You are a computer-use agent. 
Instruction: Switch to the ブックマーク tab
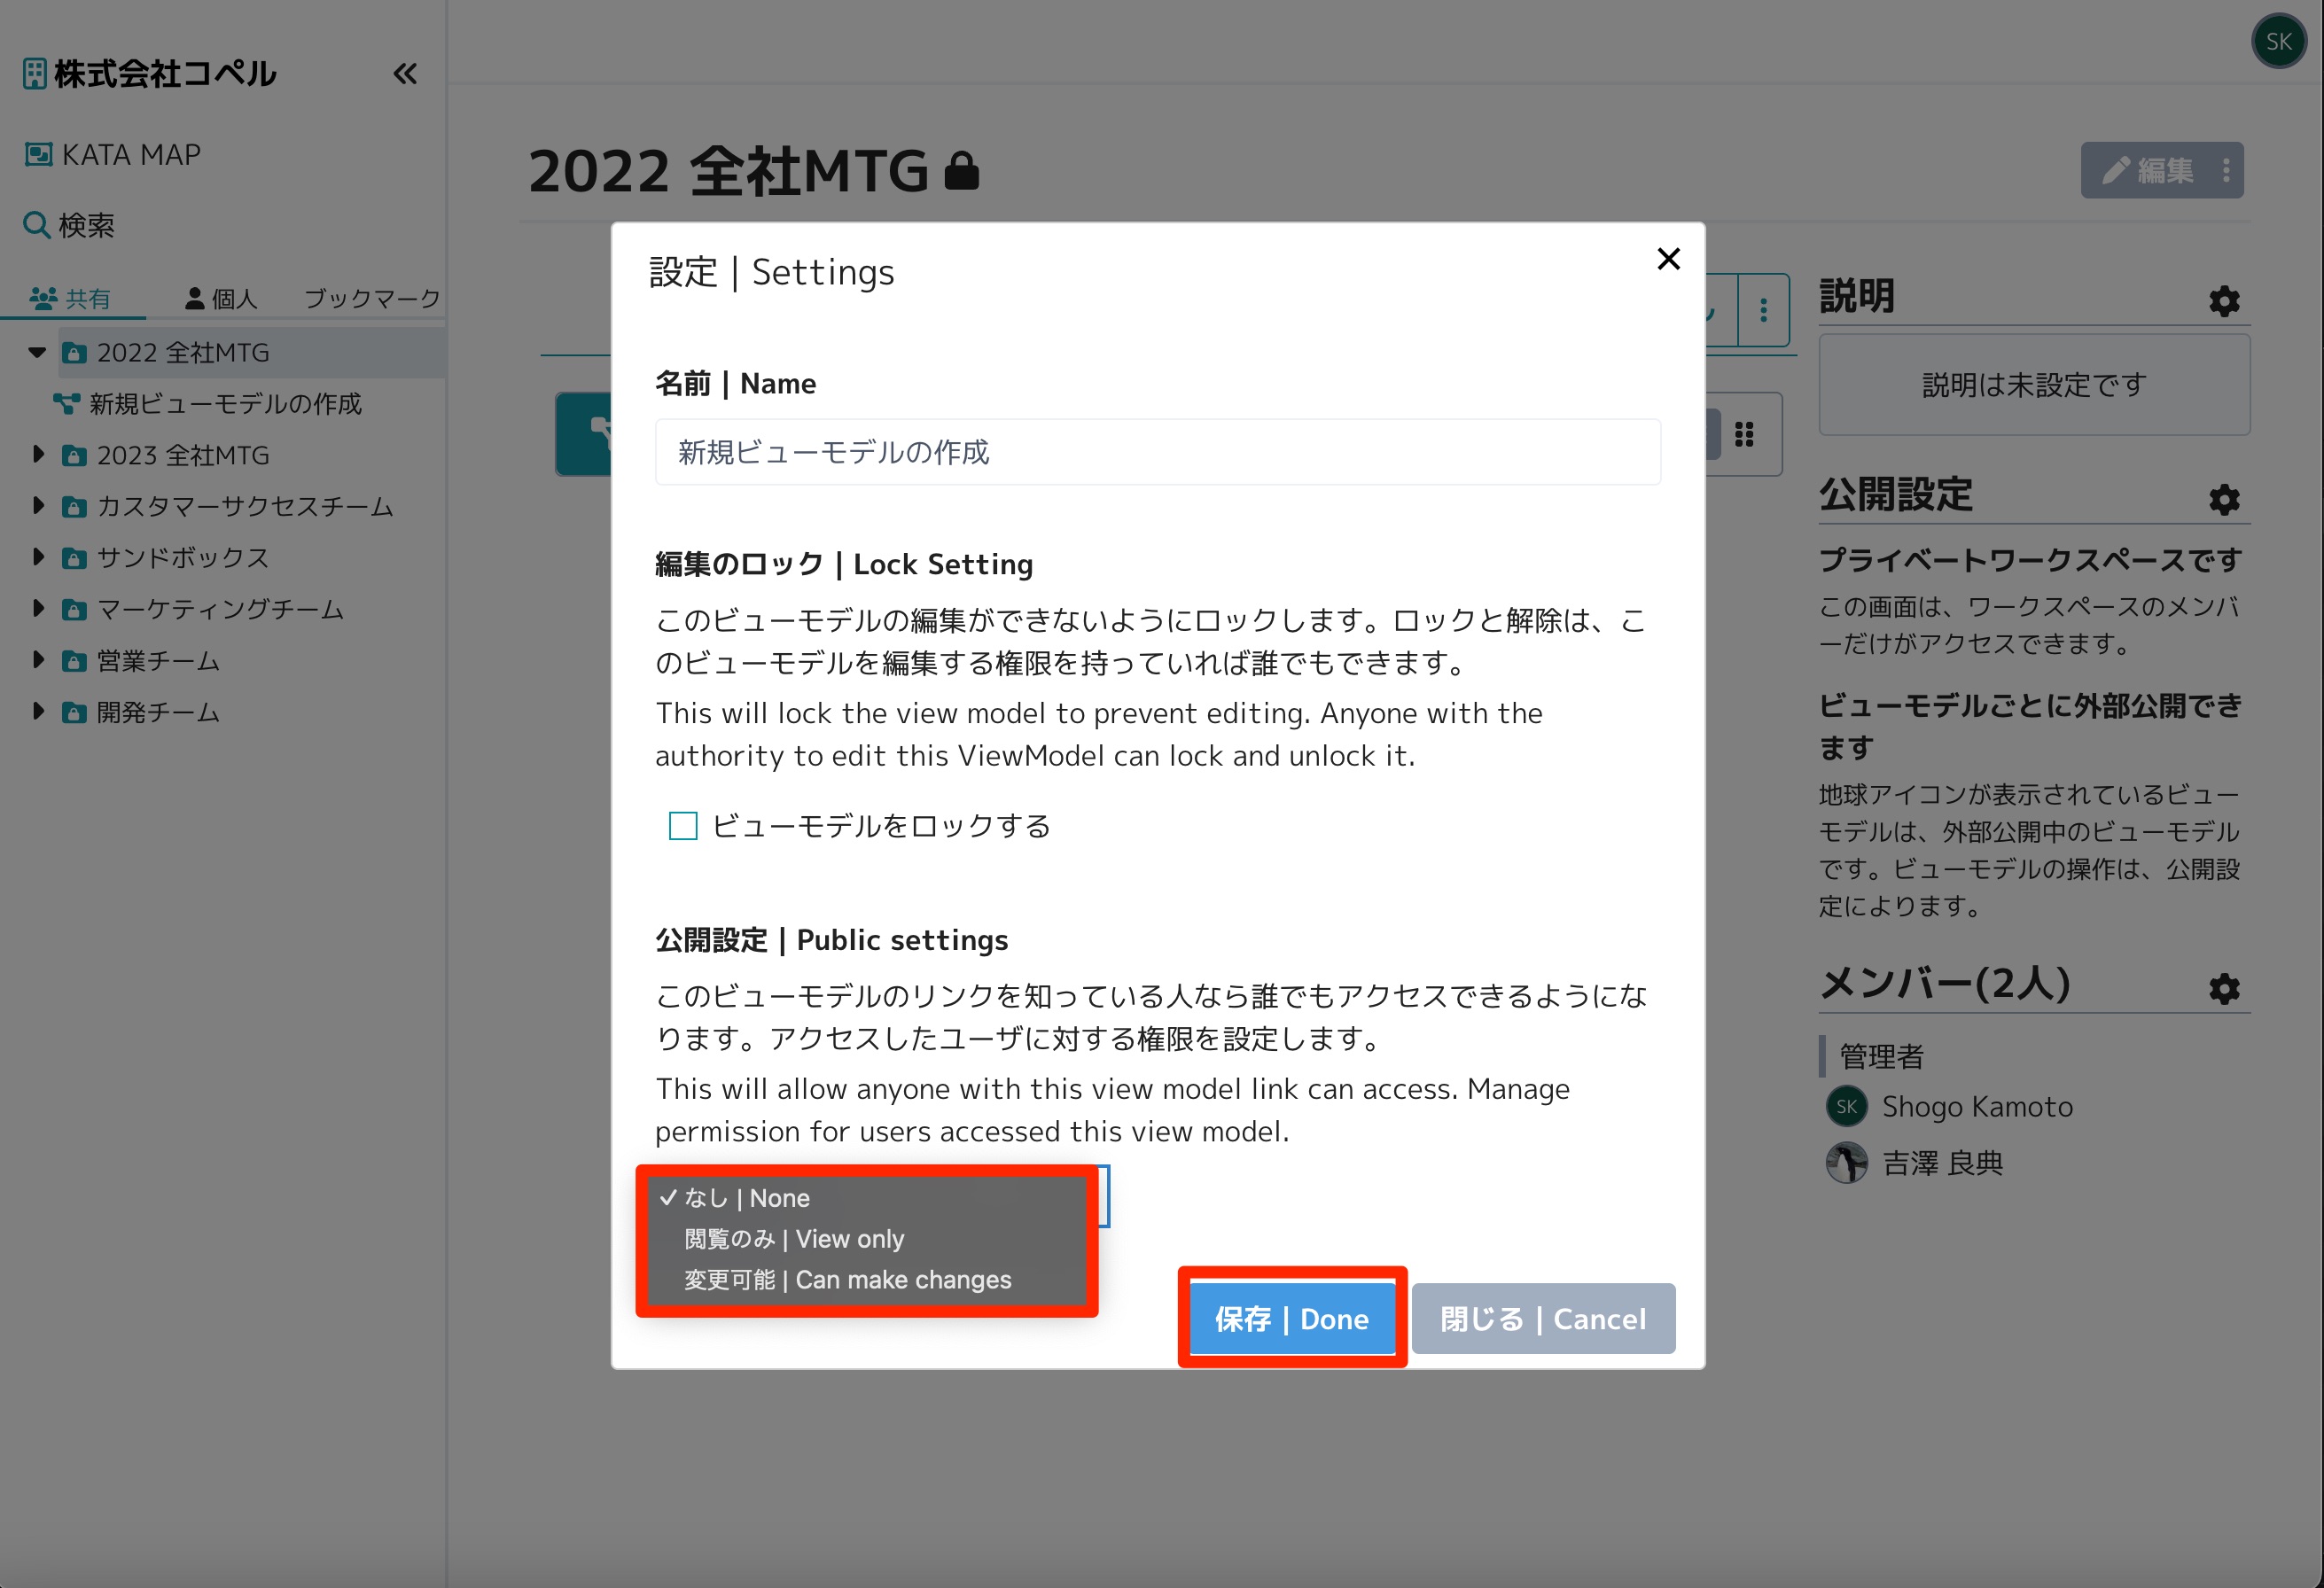click(x=372, y=298)
